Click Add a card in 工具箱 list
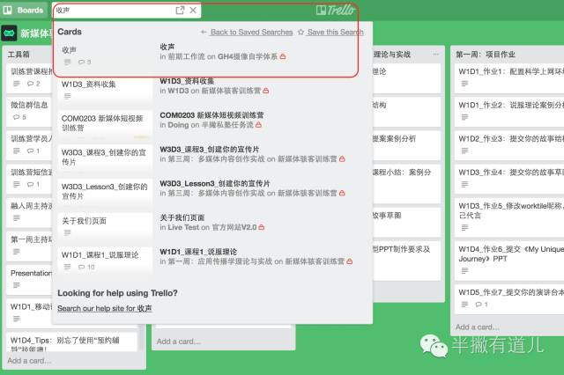Viewport: 564px width, 375px height. coord(29,360)
